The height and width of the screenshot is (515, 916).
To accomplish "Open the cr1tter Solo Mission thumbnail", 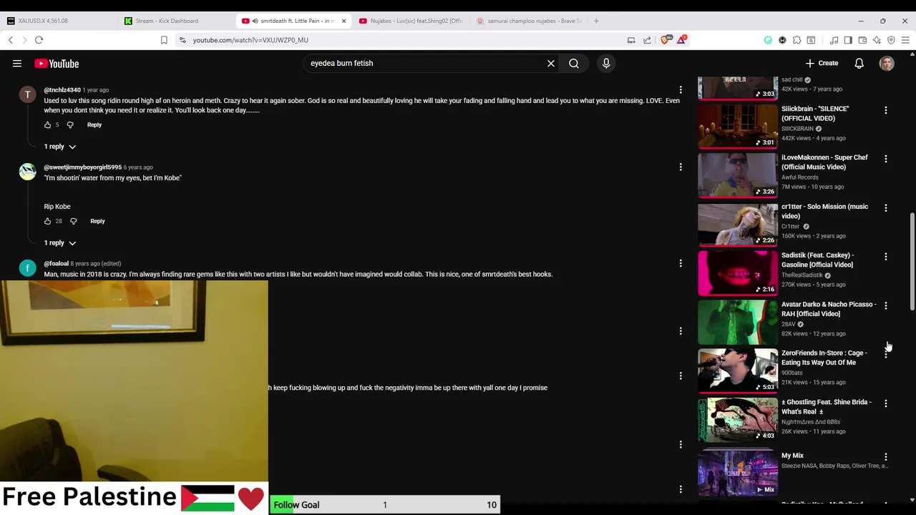I will click(x=737, y=224).
